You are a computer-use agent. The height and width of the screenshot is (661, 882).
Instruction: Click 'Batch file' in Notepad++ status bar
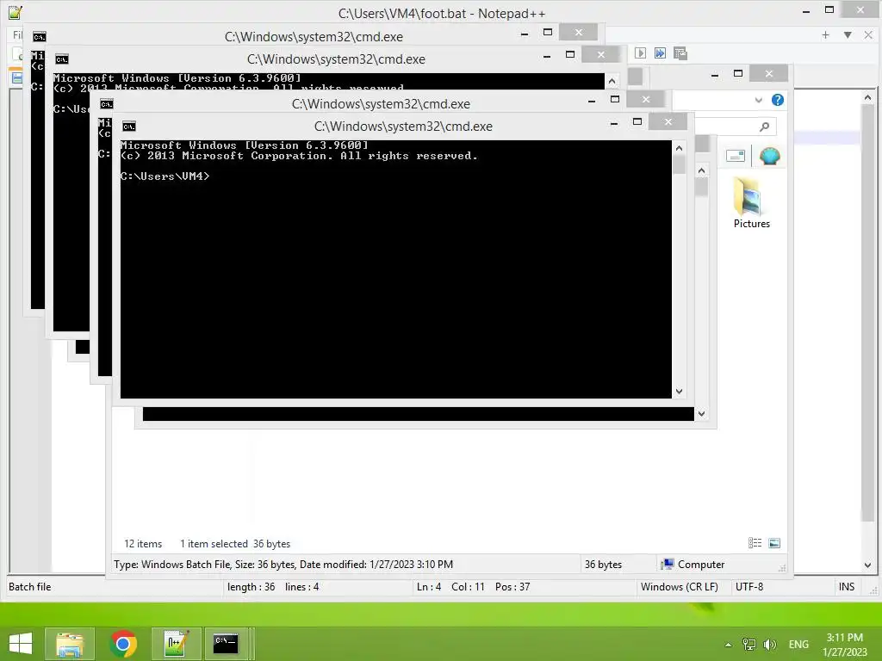[x=30, y=587]
